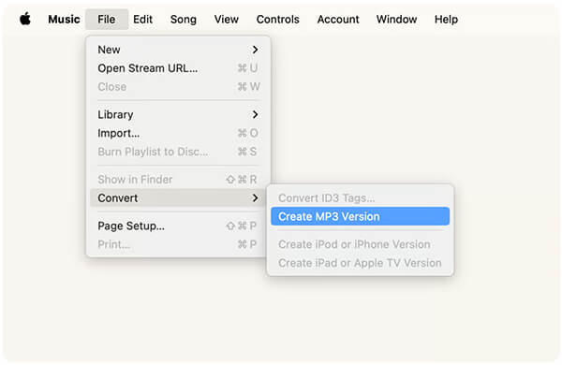Viewport: 562px width, 365px height.
Task: Open the Music app menu
Action: tap(64, 19)
